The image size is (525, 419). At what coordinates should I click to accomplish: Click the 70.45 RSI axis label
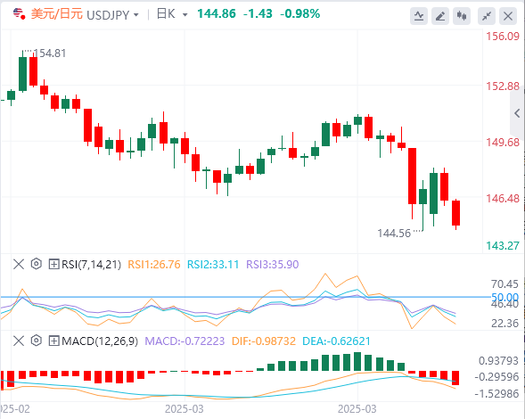(504, 284)
